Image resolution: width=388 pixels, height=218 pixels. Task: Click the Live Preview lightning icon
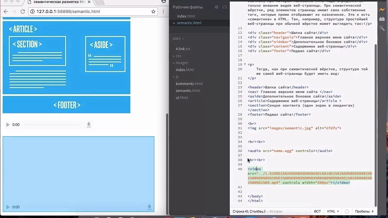pyautogui.click(x=382, y=10)
